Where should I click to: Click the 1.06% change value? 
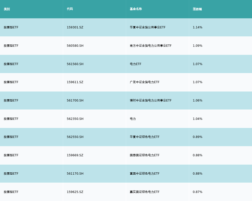point(198,100)
